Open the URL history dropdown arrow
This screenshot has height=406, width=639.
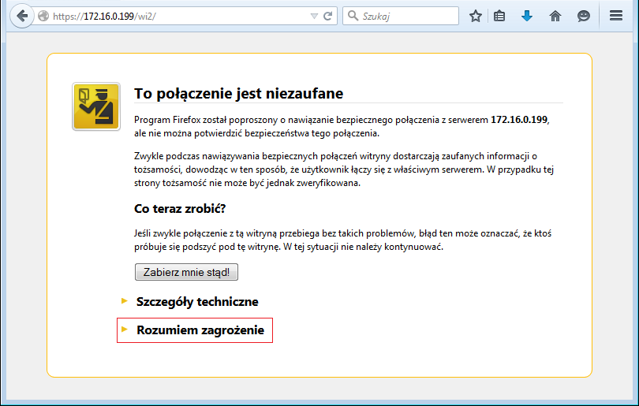[314, 17]
